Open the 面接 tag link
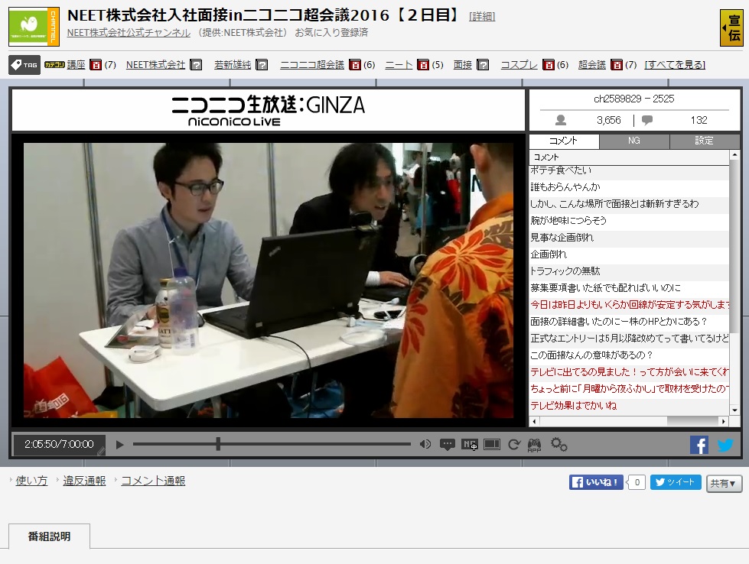The height and width of the screenshot is (564, 749). pyautogui.click(x=462, y=64)
